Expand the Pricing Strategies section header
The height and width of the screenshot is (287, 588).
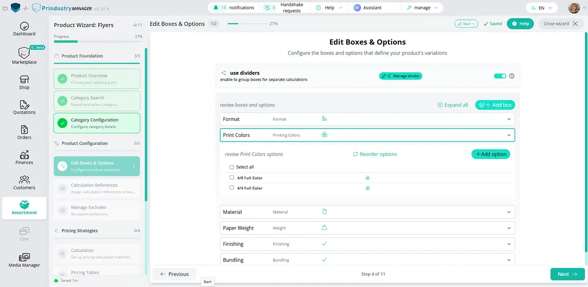point(97,231)
